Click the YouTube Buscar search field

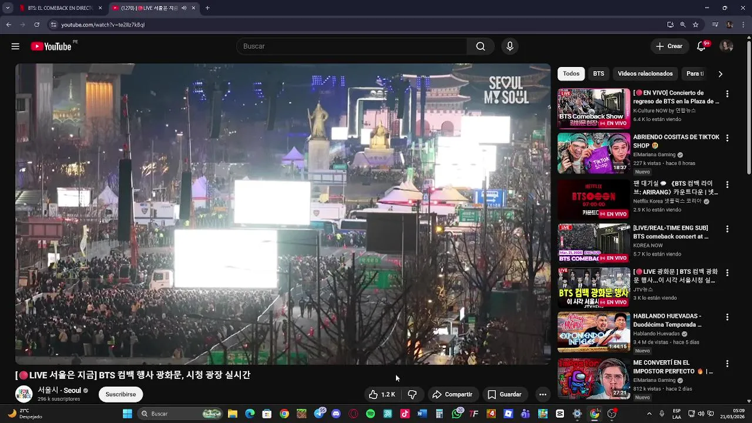[x=351, y=46]
